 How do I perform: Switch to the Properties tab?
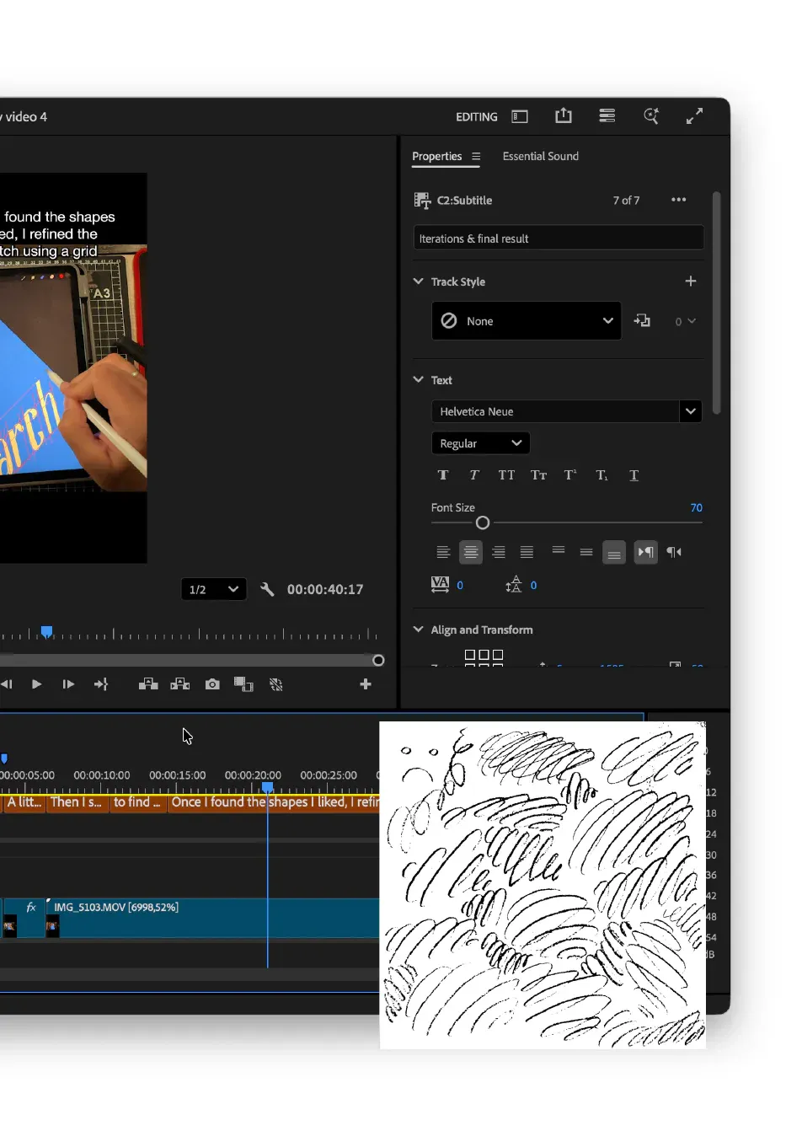coord(436,157)
